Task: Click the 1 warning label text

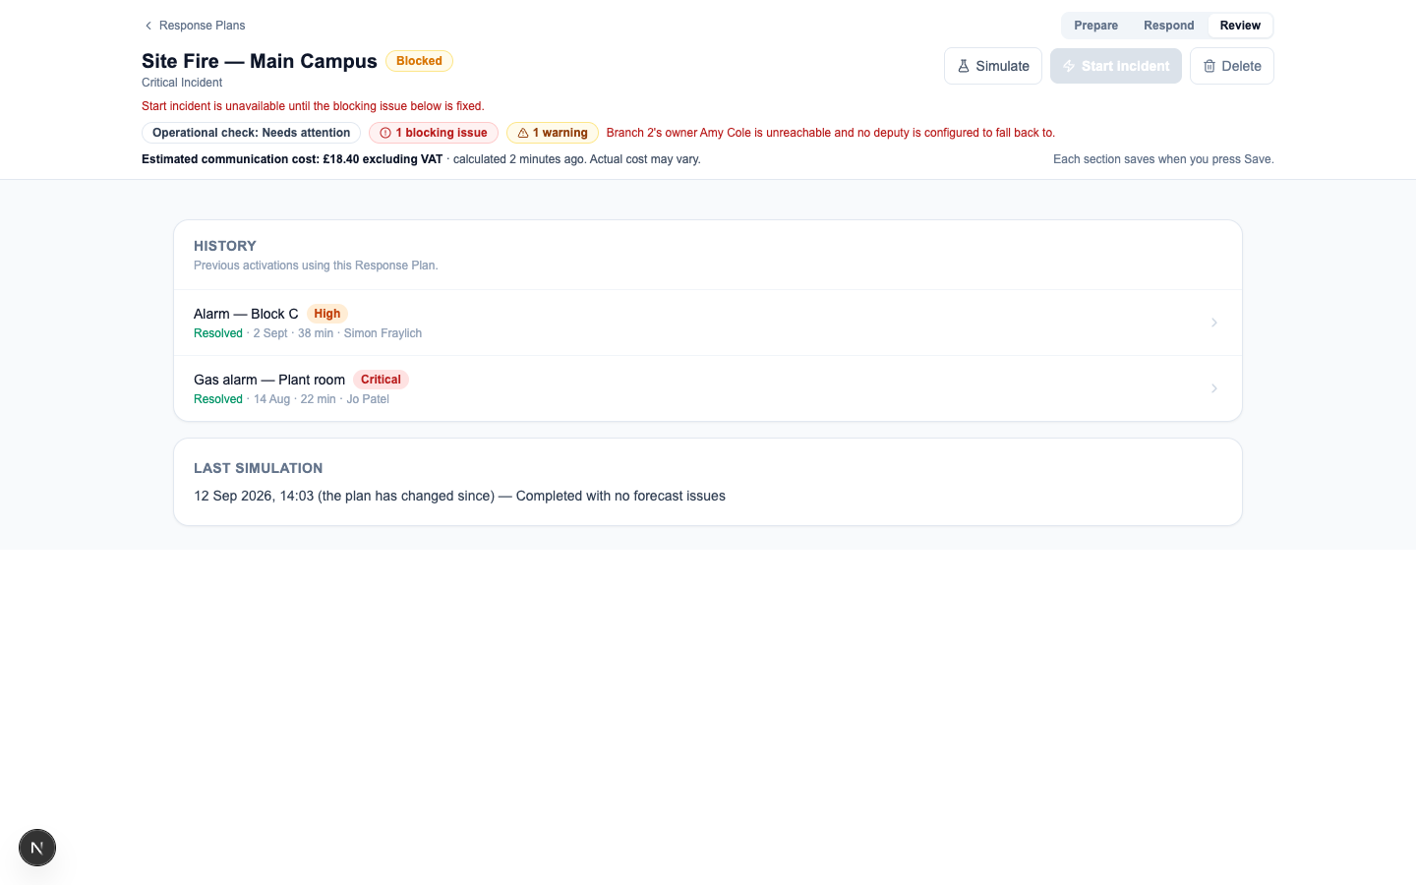Action: 560,133
